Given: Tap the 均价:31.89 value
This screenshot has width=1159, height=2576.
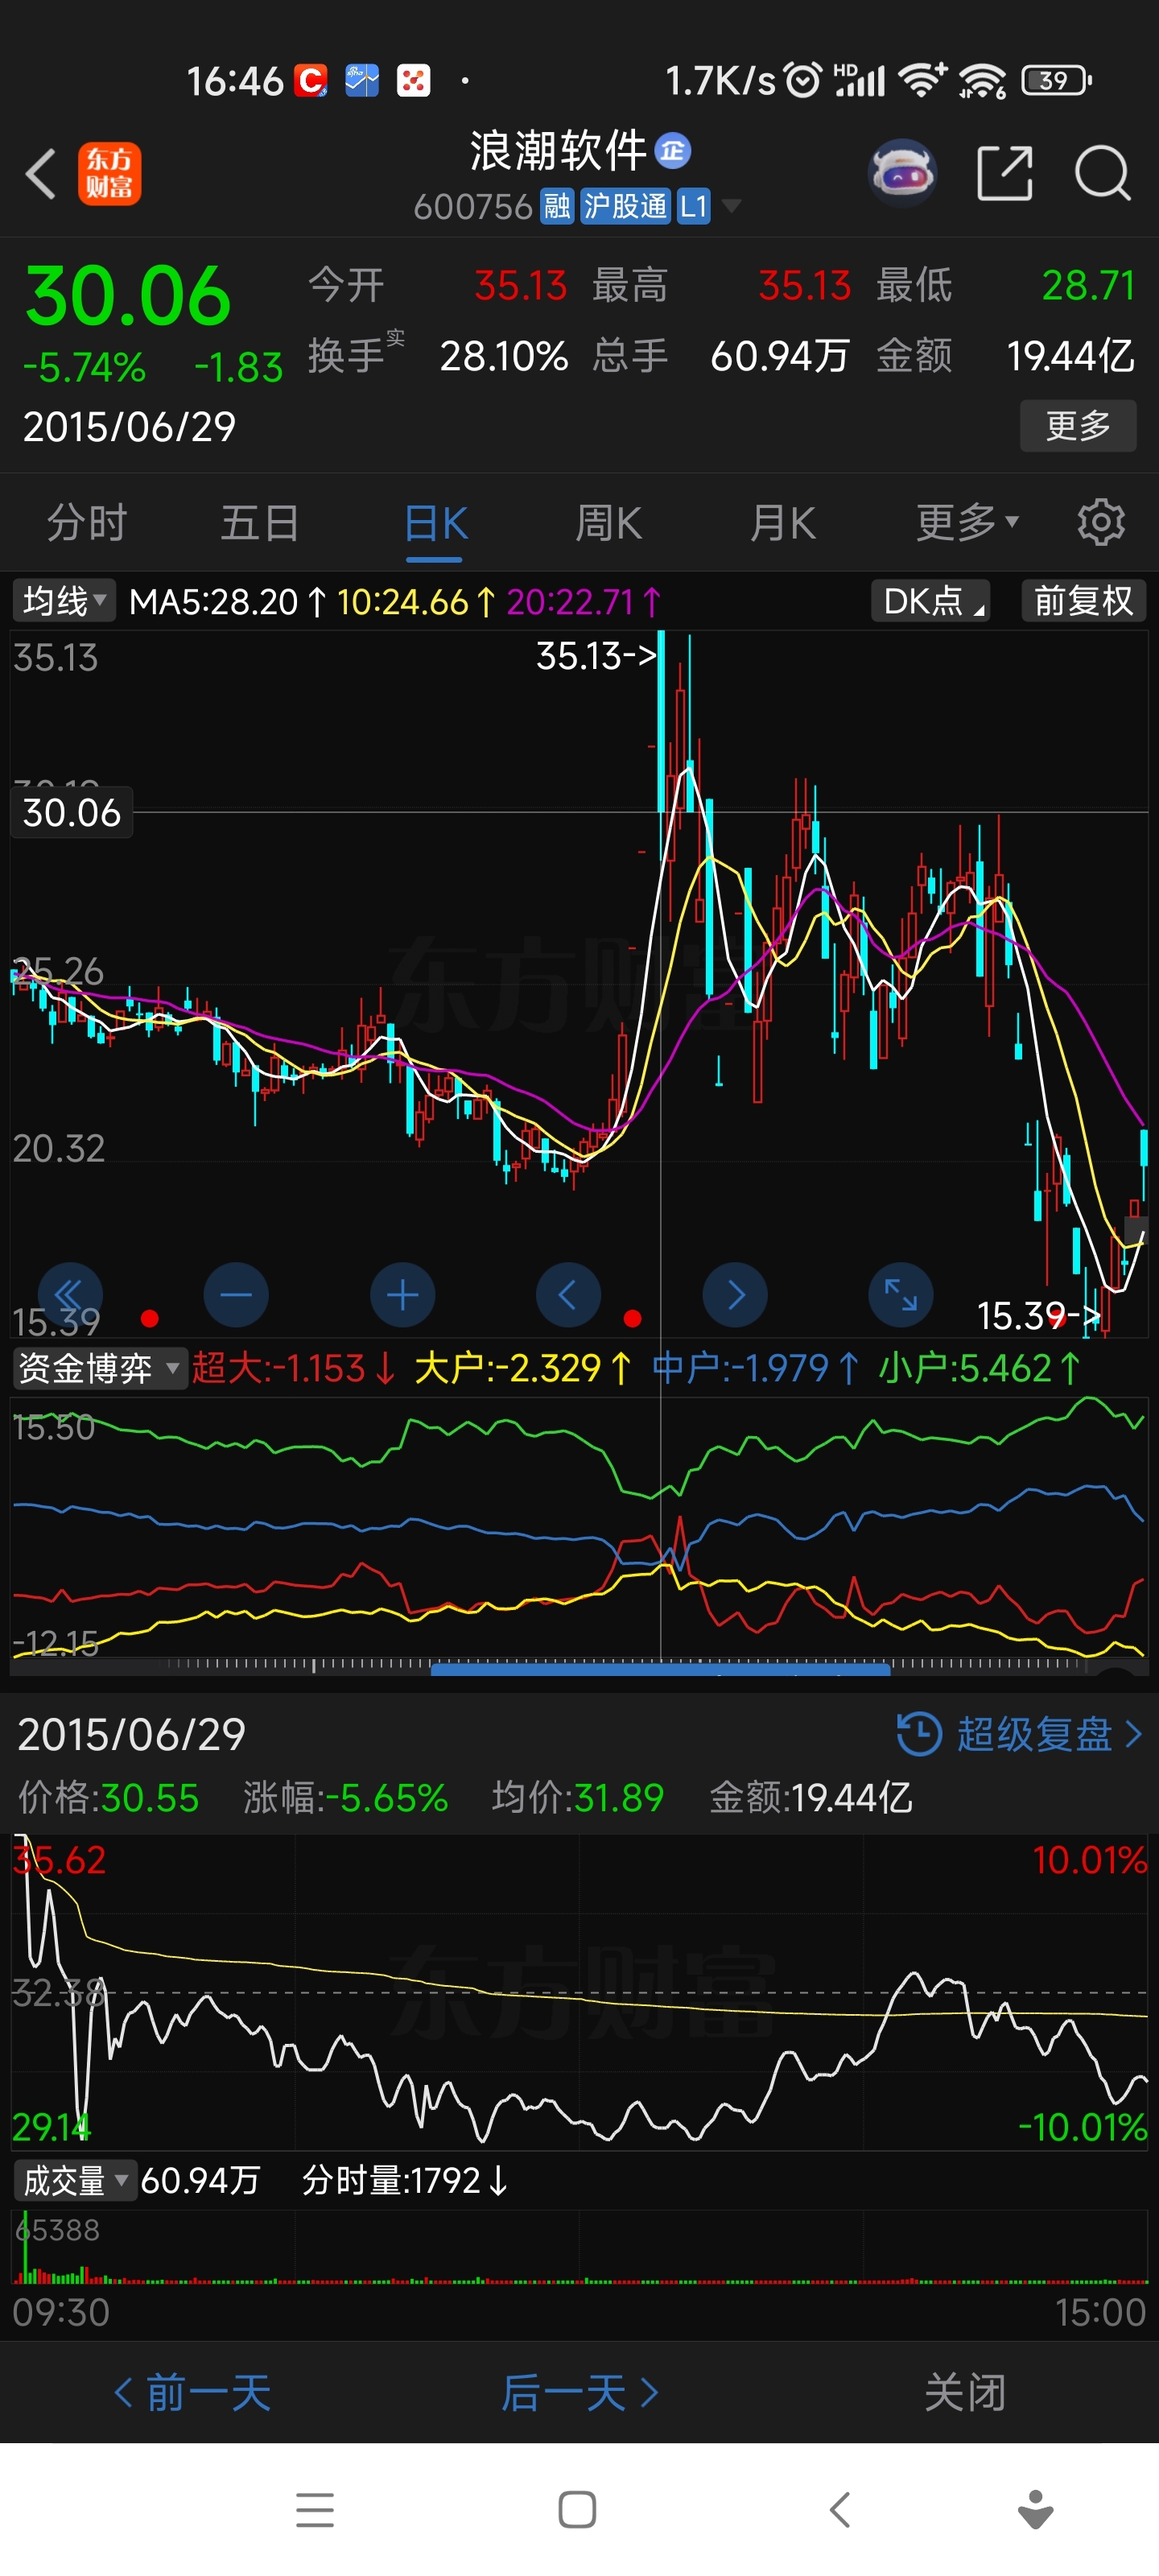Looking at the screenshot, I should [x=578, y=1797].
